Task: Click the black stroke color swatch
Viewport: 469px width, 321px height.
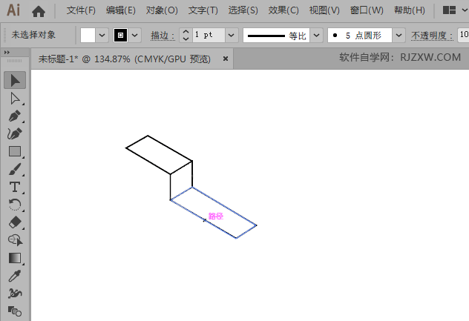Action: point(120,36)
